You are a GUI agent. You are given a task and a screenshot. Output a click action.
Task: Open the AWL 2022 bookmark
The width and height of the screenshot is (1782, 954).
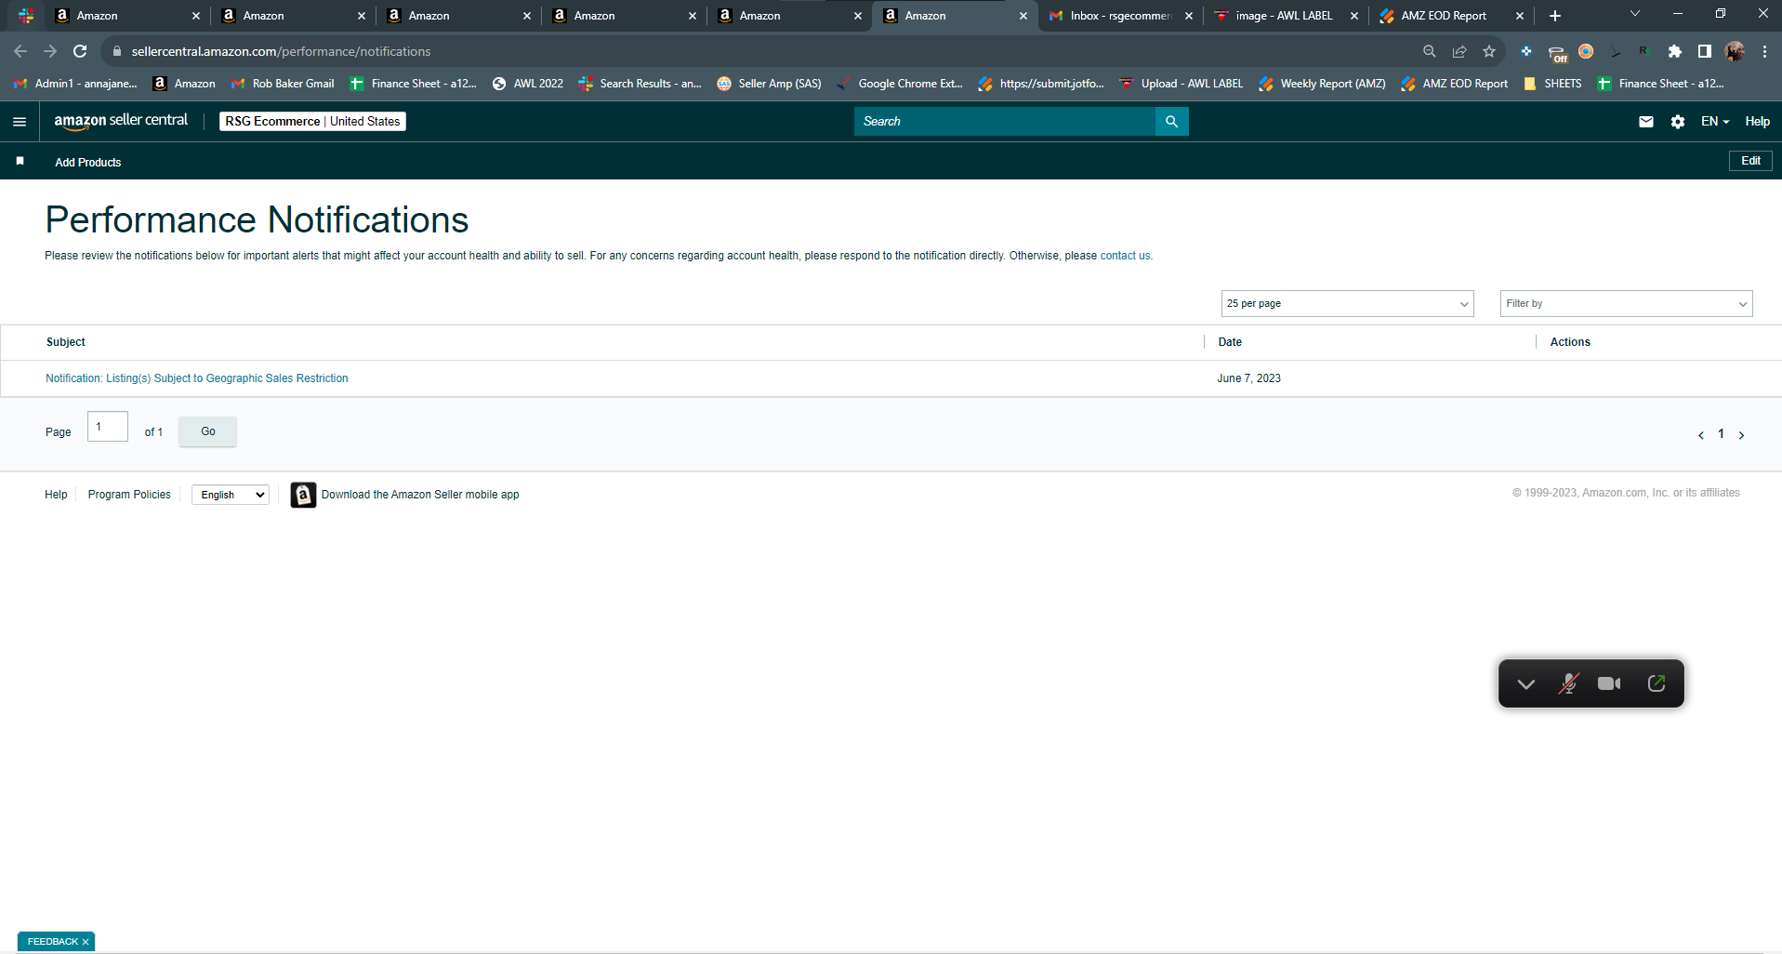[x=527, y=84]
